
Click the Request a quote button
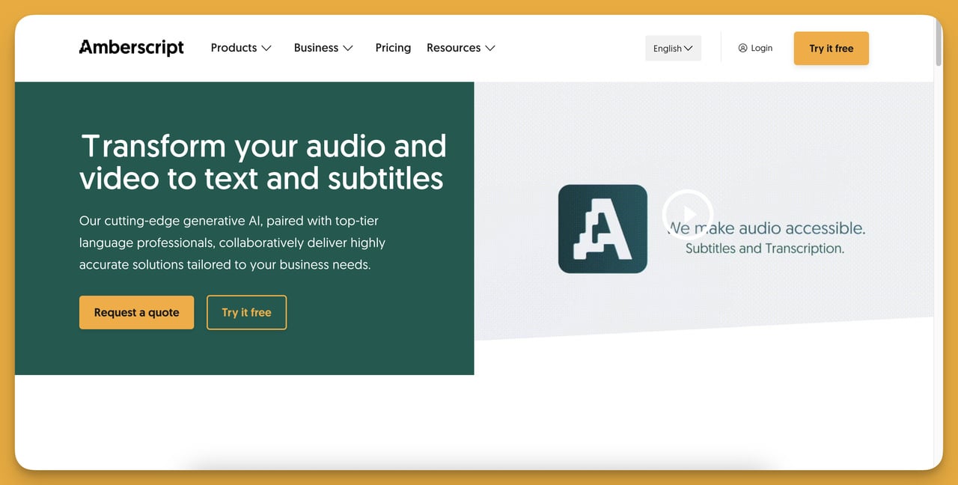(136, 312)
